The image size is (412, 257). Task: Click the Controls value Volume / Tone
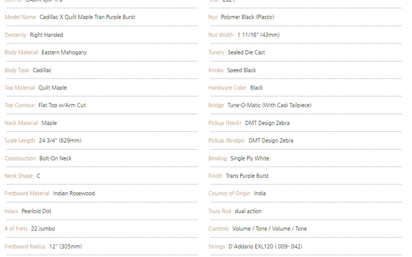click(270, 229)
